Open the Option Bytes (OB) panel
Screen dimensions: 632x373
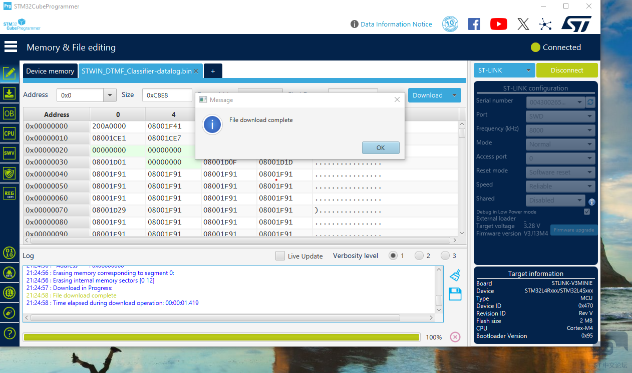[10, 113]
